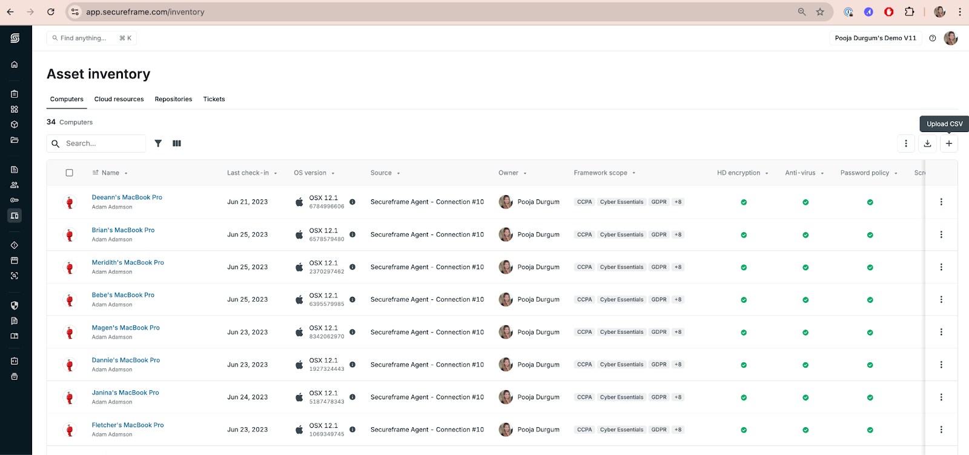Click the GDPR tag in Meridith's row
This screenshot has width=969, height=455.
(659, 267)
